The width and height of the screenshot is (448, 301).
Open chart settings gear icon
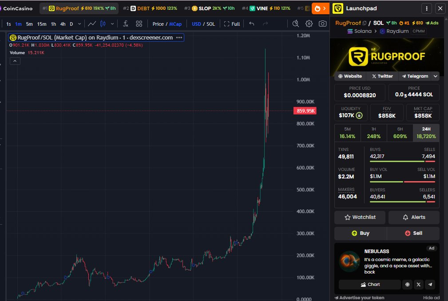click(x=309, y=24)
